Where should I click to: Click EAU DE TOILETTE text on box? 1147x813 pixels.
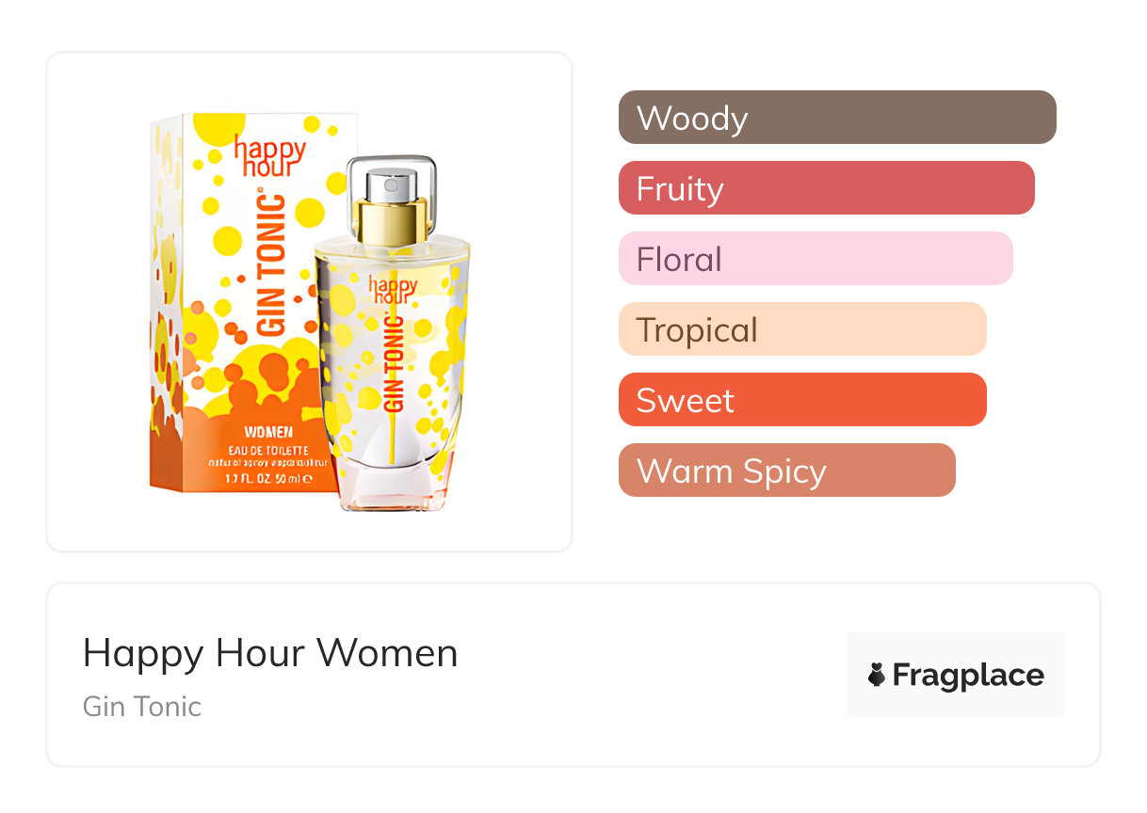tap(268, 450)
